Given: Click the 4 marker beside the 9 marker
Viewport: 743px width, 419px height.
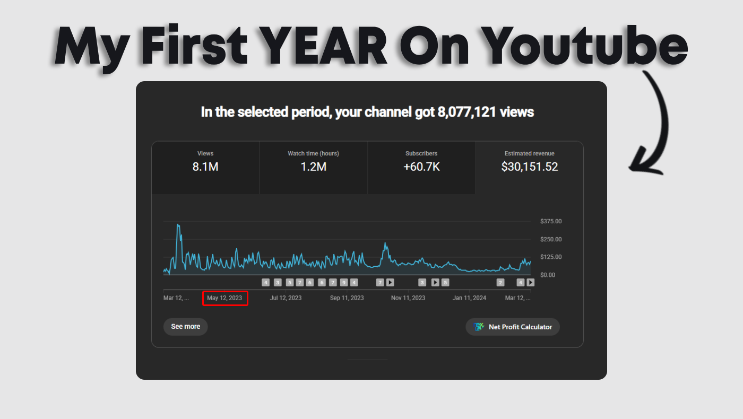Looking at the screenshot, I should pyautogui.click(x=354, y=283).
